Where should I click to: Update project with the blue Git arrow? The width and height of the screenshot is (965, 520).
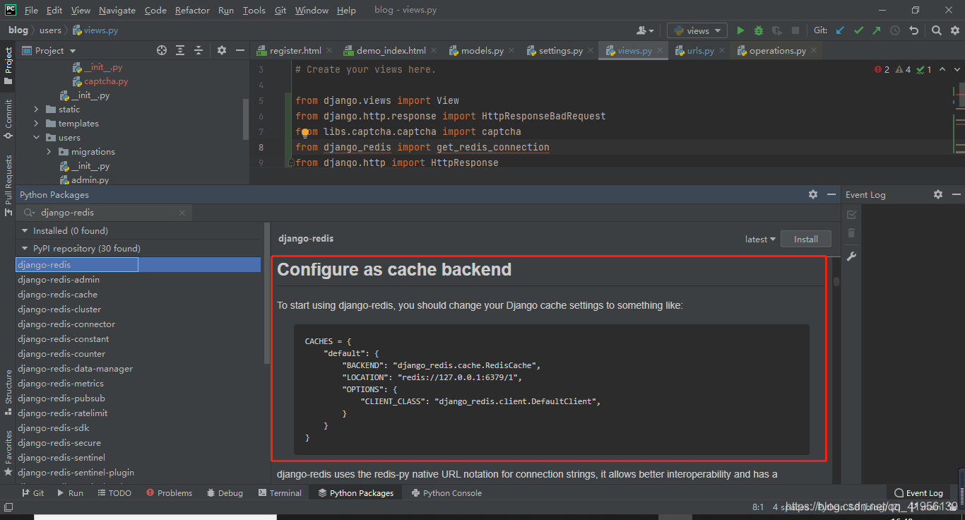click(x=840, y=30)
